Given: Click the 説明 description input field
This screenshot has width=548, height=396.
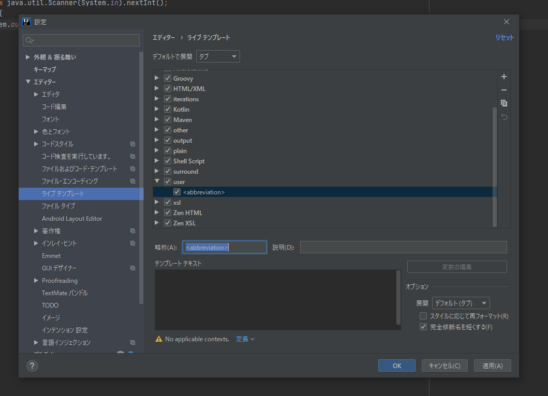Looking at the screenshot, I should coord(403,247).
